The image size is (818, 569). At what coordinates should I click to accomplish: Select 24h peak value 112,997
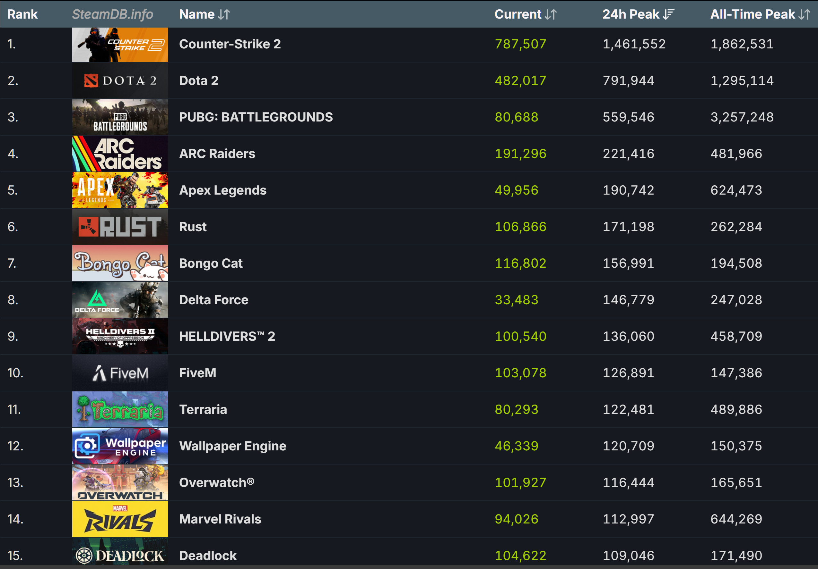[x=629, y=520]
